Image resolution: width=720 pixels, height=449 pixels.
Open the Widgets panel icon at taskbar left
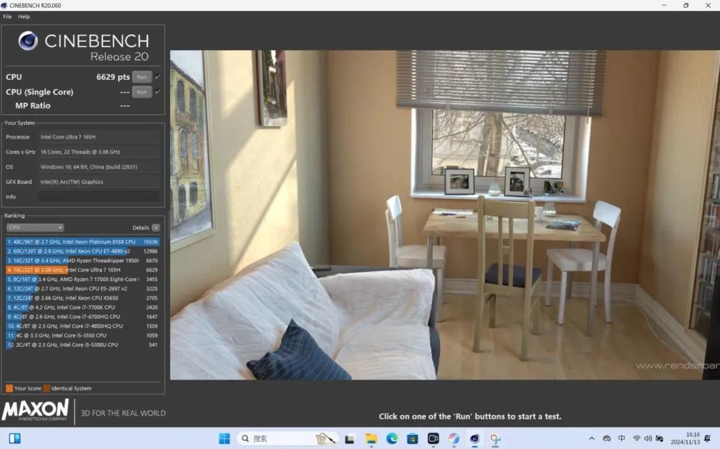coord(15,438)
